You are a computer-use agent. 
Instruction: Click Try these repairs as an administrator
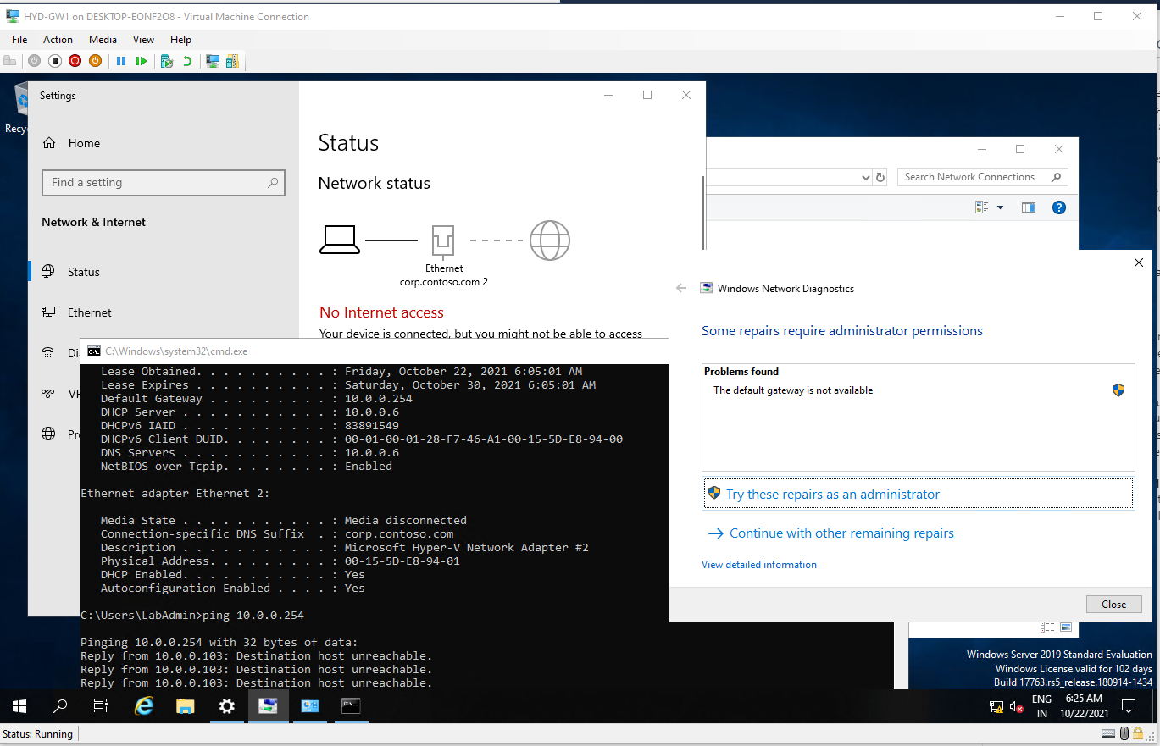pyautogui.click(x=919, y=495)
